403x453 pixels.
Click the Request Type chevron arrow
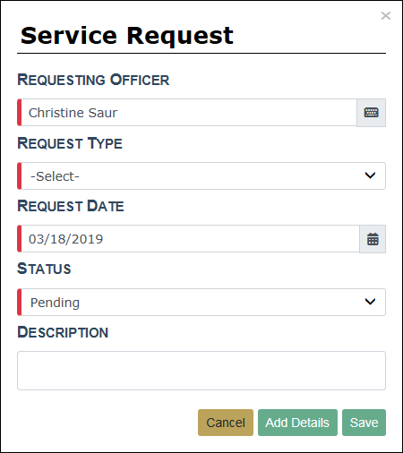[x=370, y=175]
